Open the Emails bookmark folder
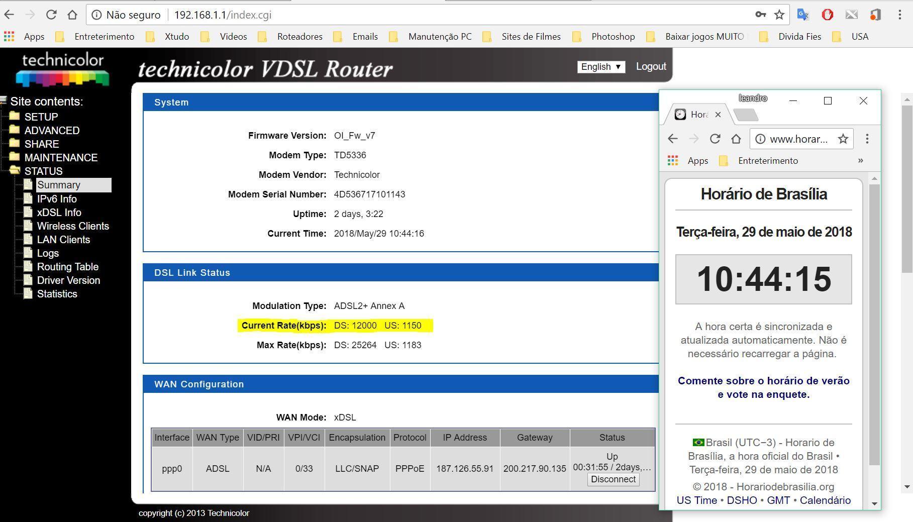This screenshot has width=913, height=522. click(355, 37)
